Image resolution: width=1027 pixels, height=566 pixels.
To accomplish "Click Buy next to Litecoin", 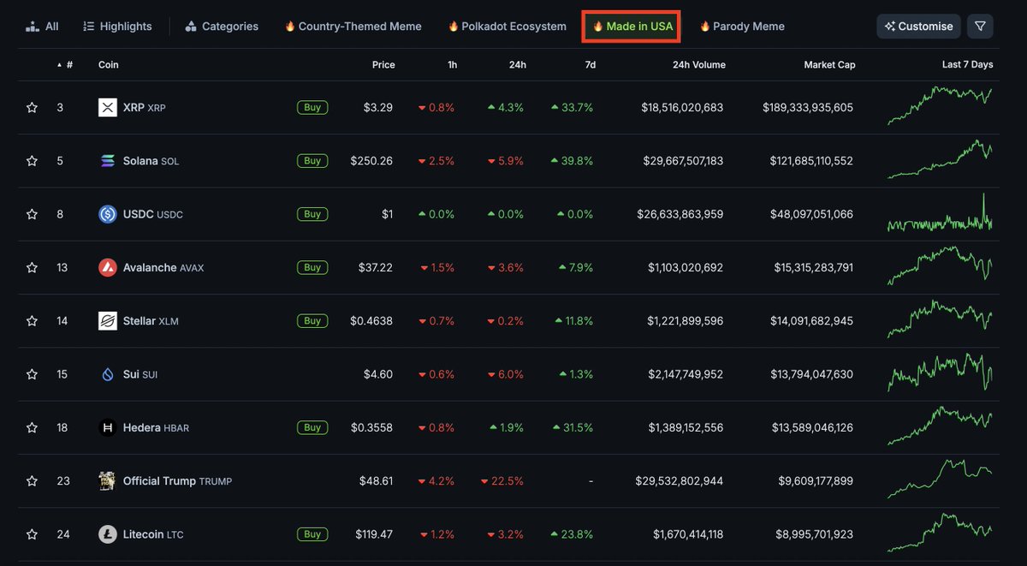I will point(312,534).
